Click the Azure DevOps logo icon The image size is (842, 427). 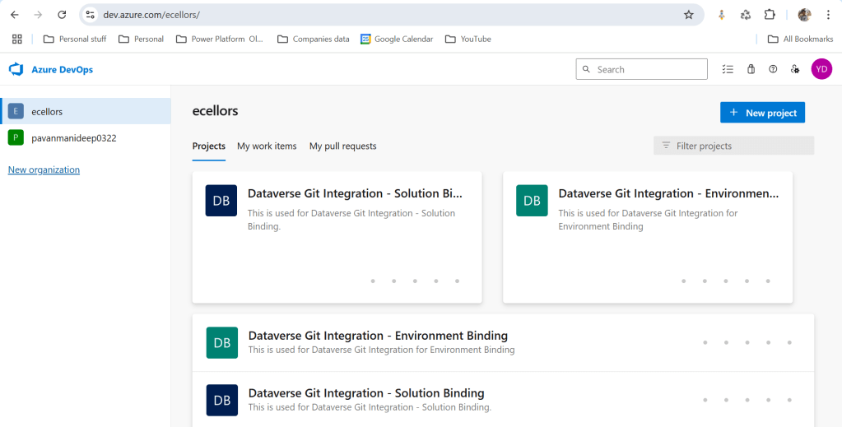point(16,70)
